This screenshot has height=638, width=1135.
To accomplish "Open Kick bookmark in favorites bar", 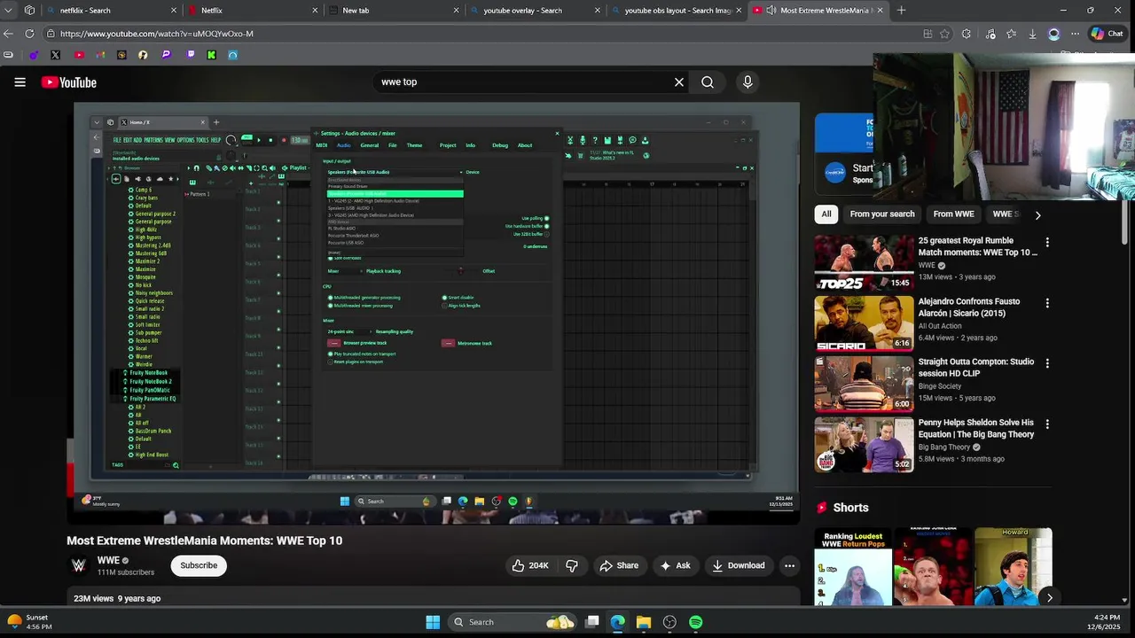I will (x=211, y=55).
